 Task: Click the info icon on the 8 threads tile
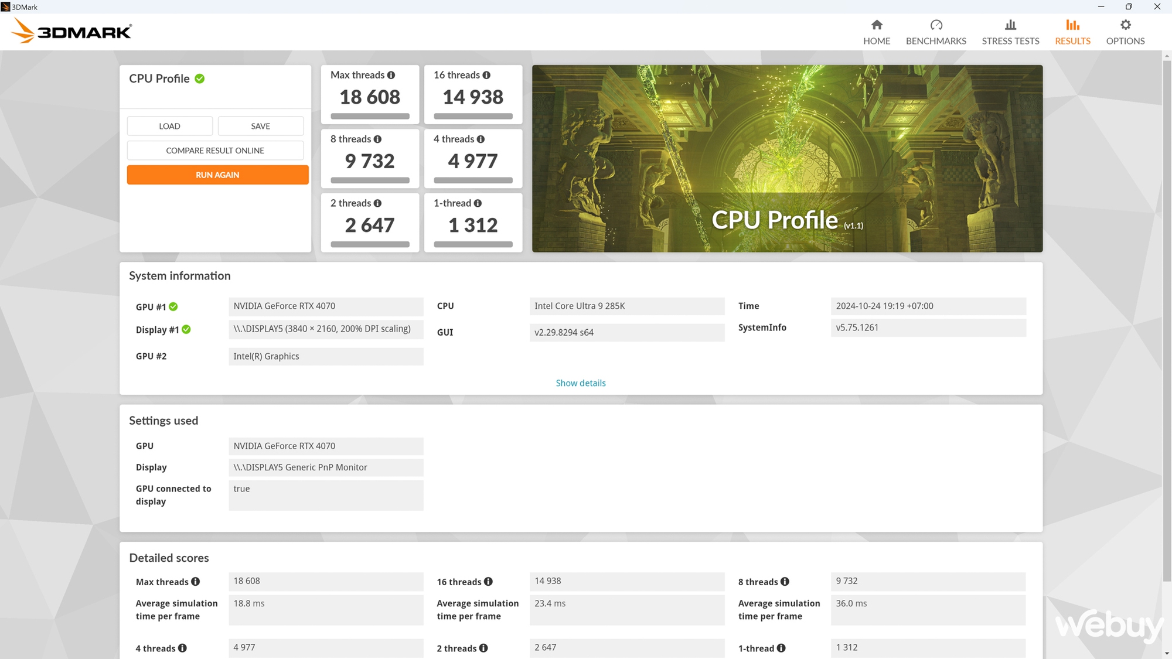377,139
